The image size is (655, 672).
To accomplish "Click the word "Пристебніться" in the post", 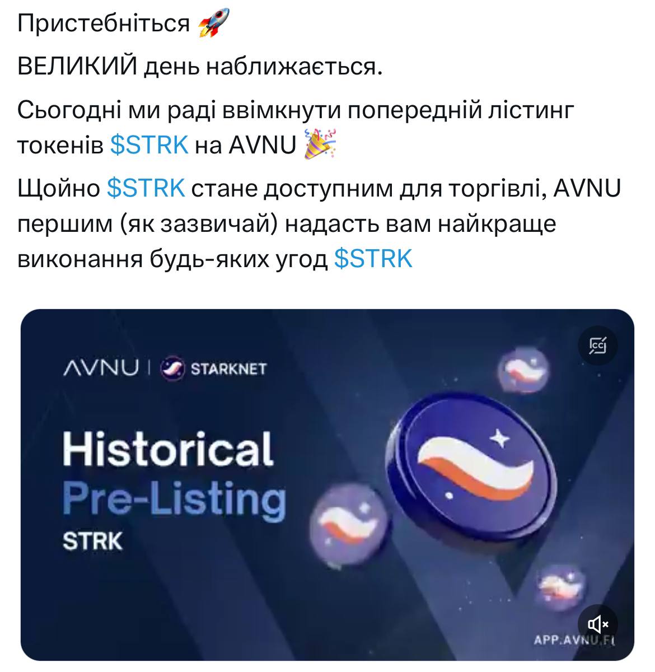I will 104,24.
